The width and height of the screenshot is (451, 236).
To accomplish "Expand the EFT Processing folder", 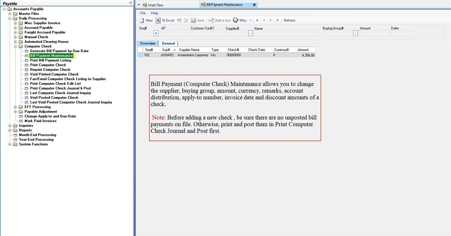I will click(x=16, y=107).
